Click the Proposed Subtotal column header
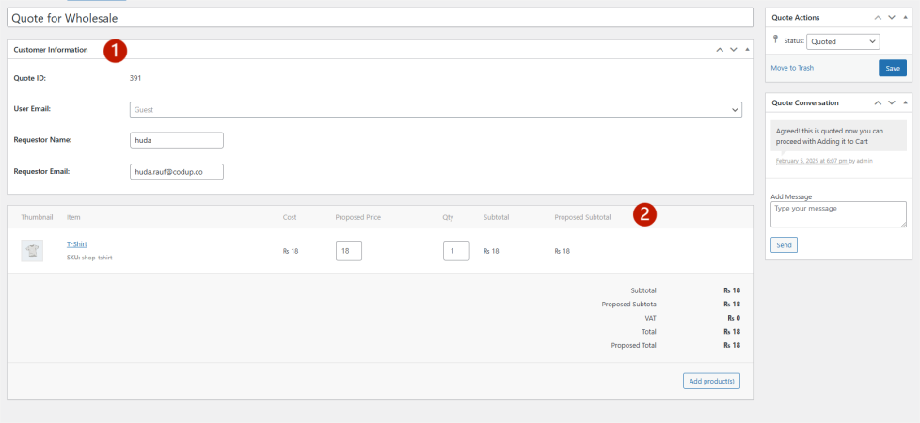 582,218
